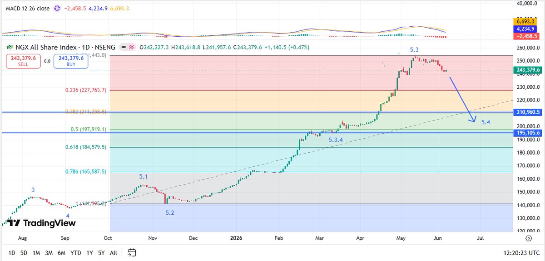545x261 pixels.
Task: Click the blue 195,105.6 price scale tag
Action: click(x=528, y=133)
